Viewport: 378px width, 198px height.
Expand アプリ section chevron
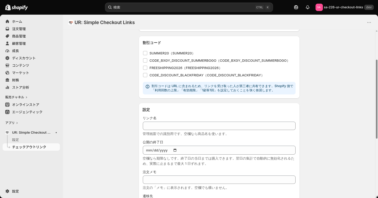[17, 123]
